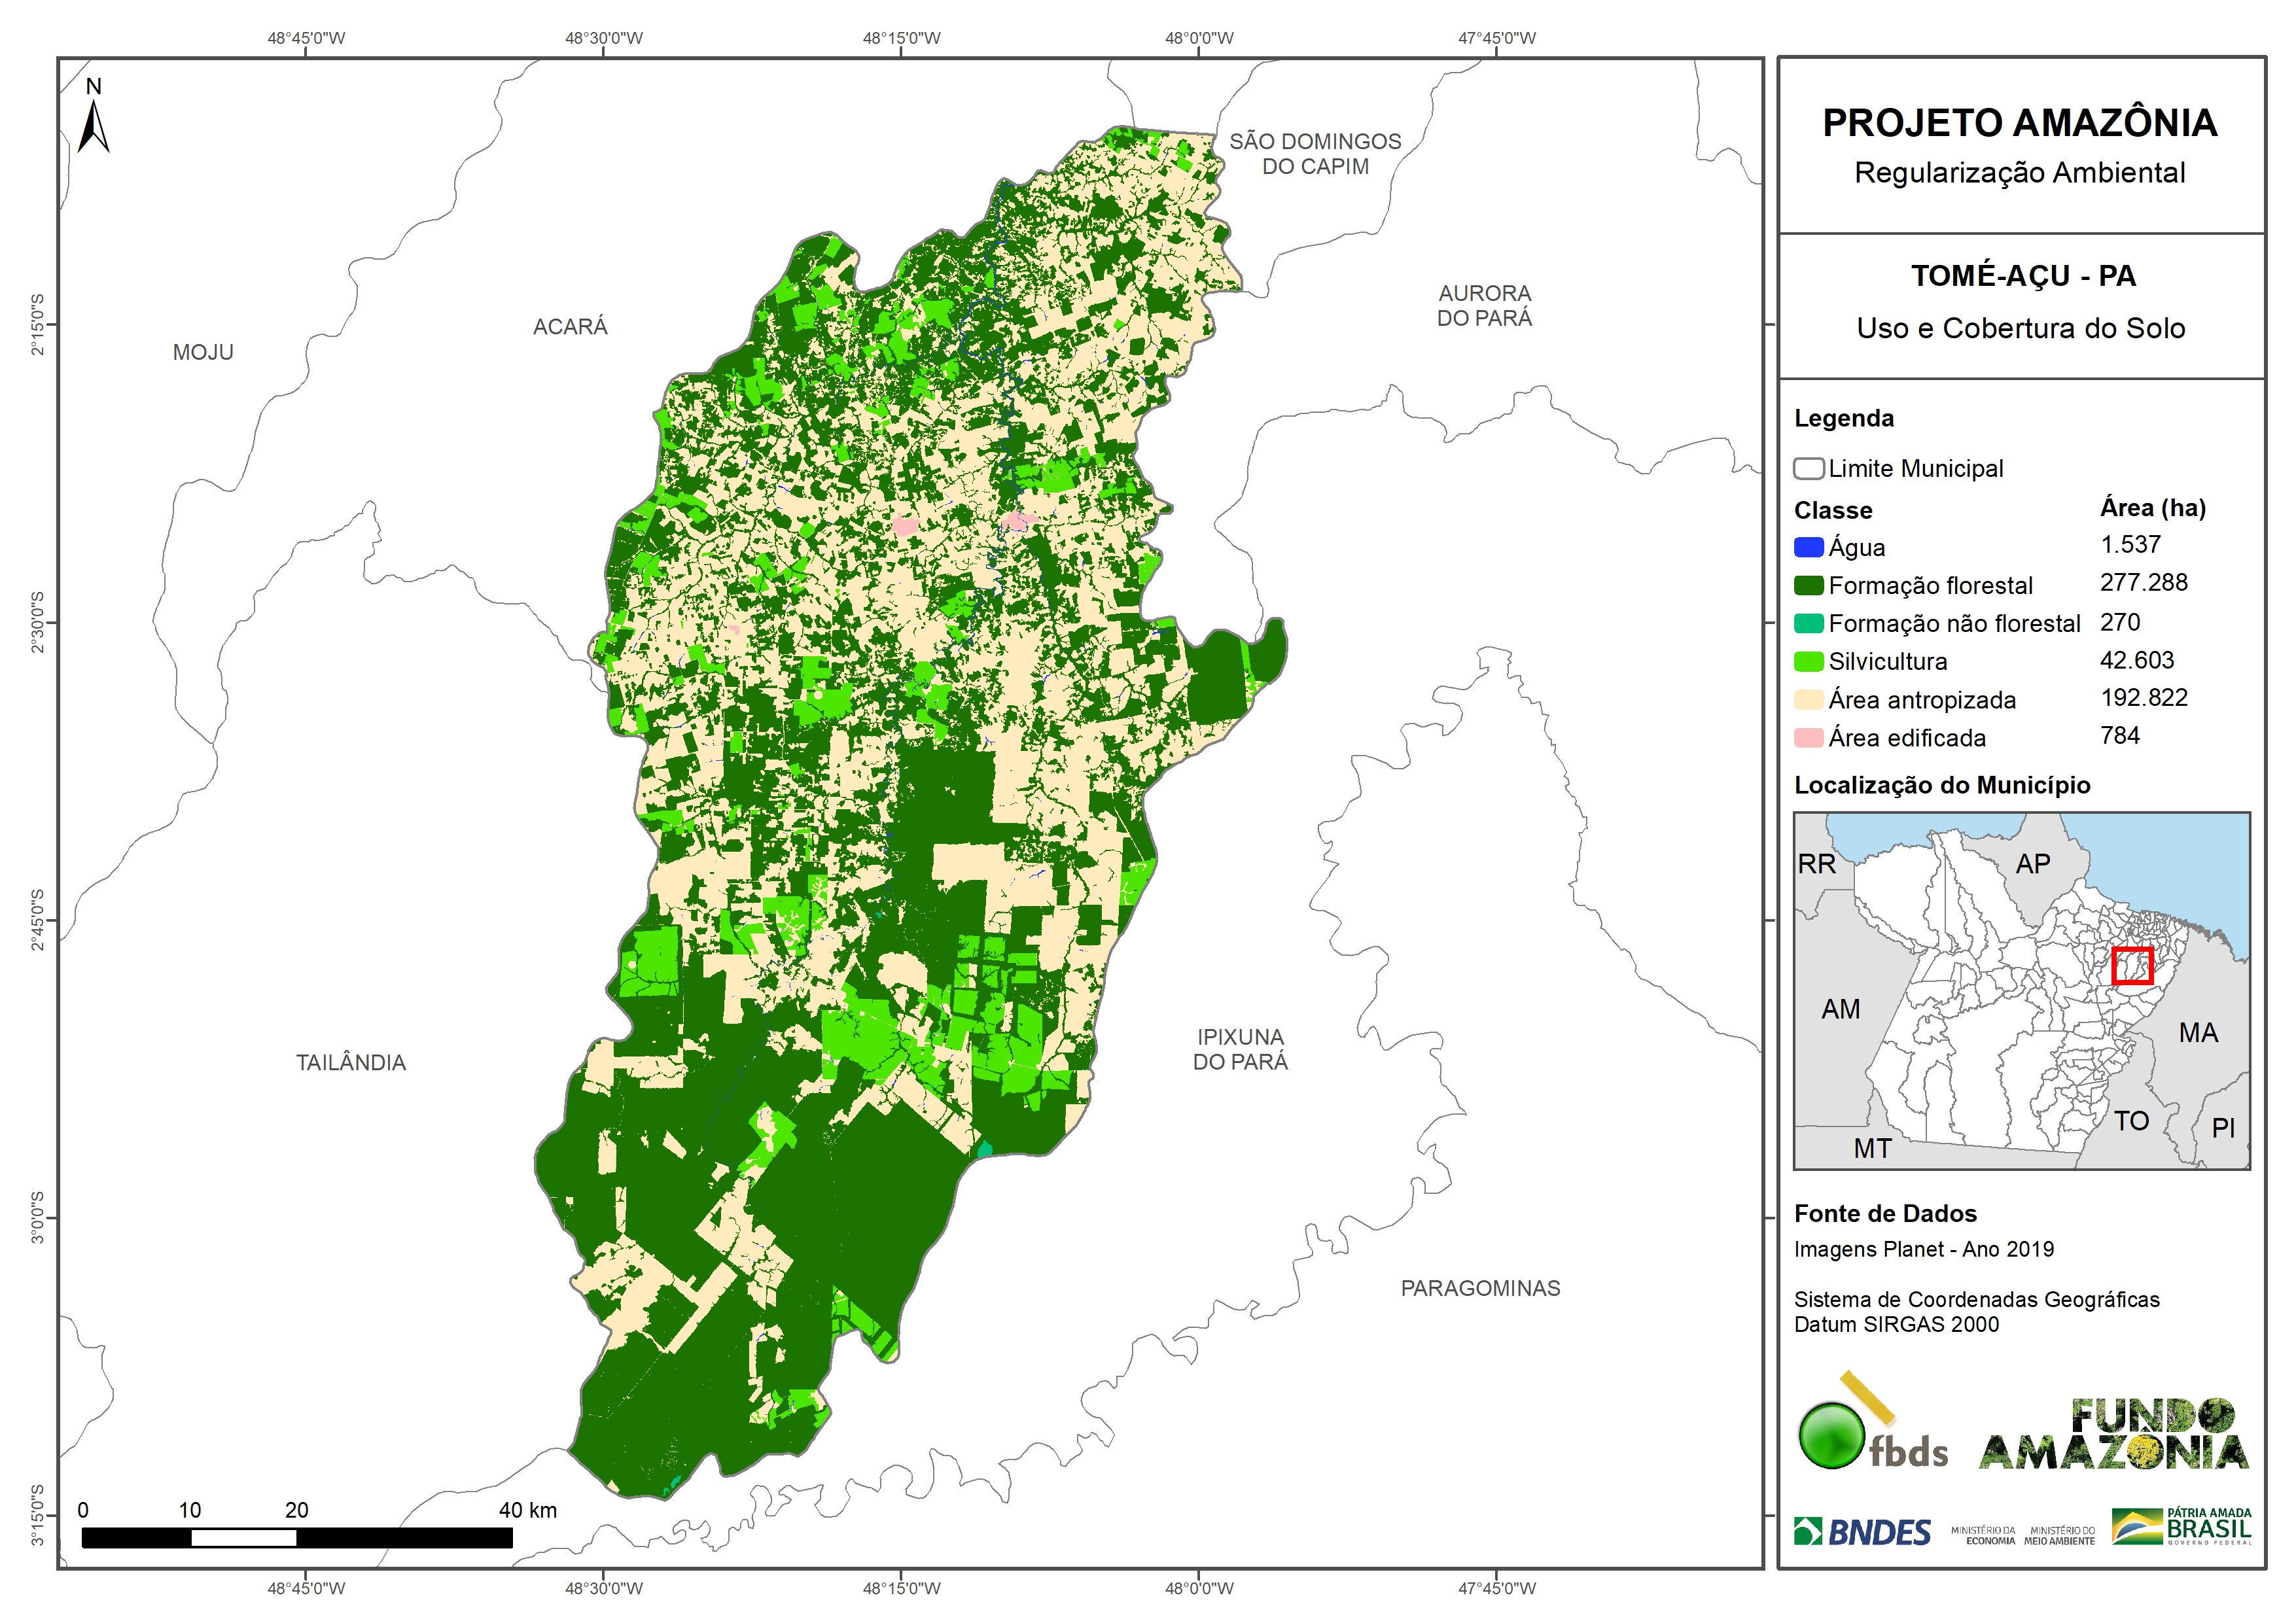Image resolution: width=2296 pixels, height=1623 pixels.
Task: Click the Fundo Amazônia logo
Action: coord(2113,1434)
